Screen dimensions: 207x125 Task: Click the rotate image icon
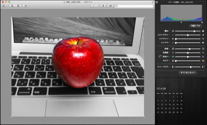pos(103,6)
